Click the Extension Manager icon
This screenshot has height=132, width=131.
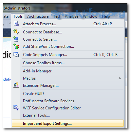16,85
